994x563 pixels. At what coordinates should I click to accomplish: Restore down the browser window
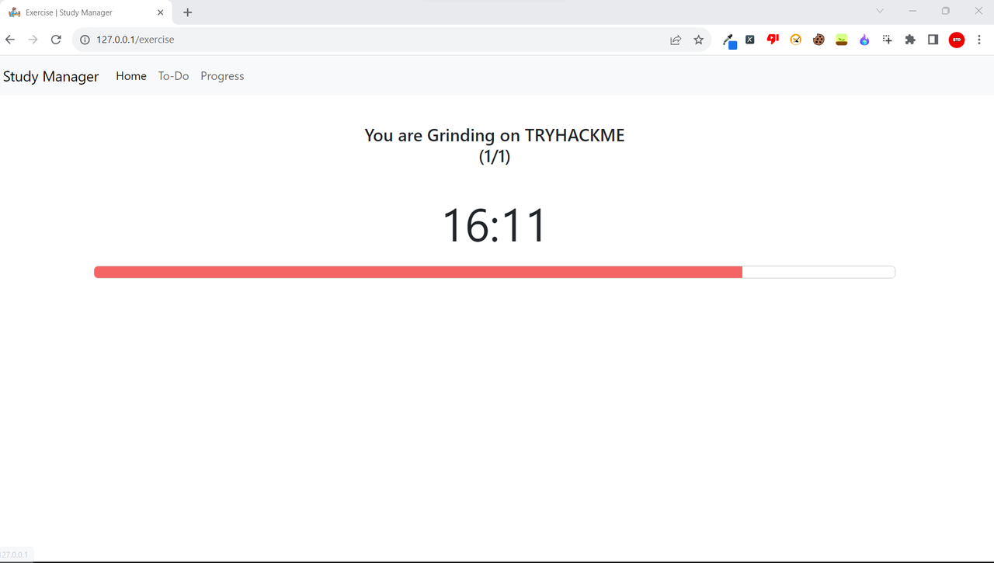tap(945, 11)
